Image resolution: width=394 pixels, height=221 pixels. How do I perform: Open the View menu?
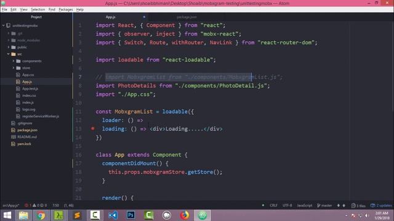(x=23, y=10)
